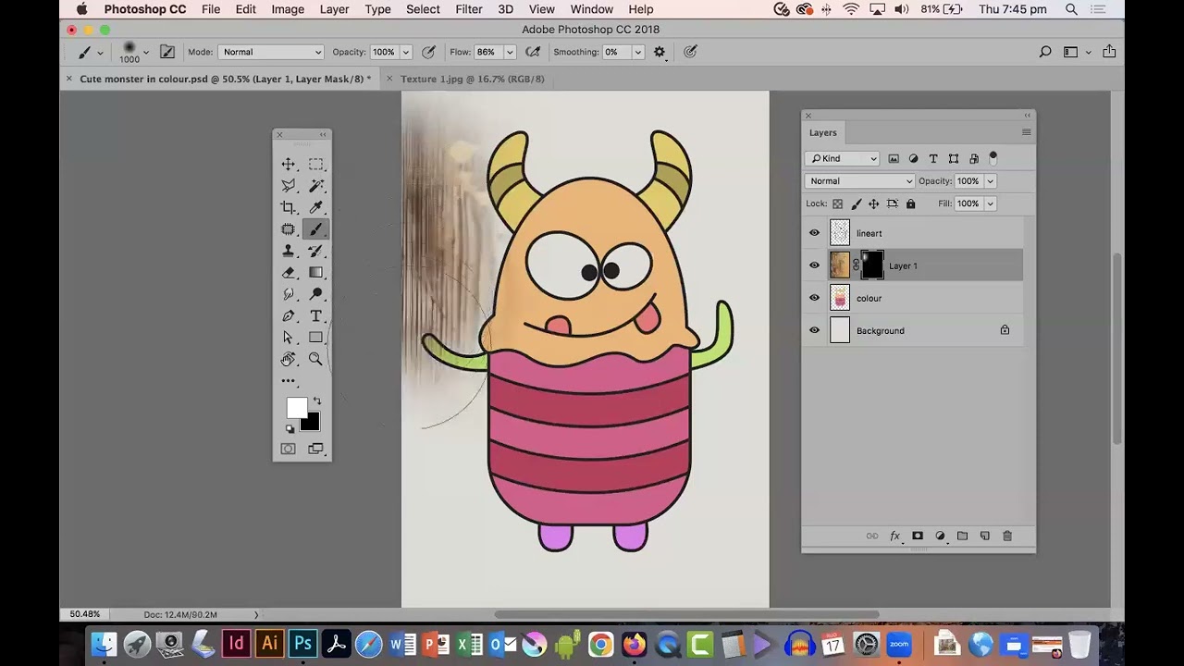Click the foreground white color swatch

[x=296, y=408]
